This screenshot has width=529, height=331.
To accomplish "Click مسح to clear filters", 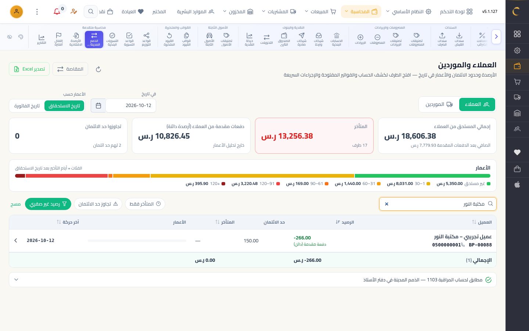I will click(x=15, y=204).
